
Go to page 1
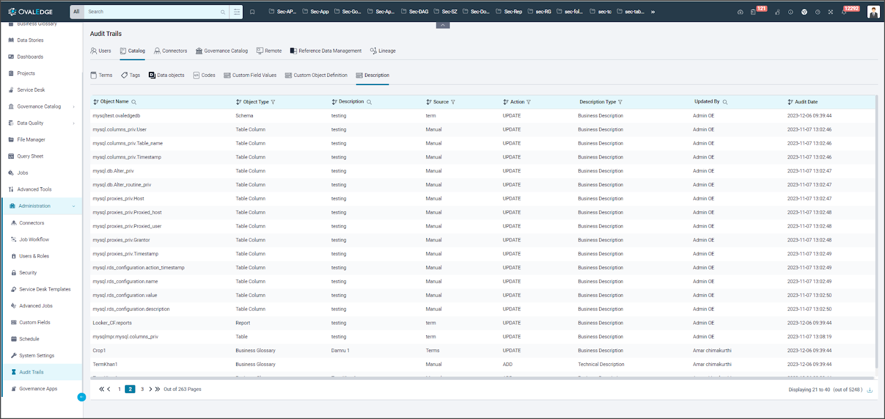[x=119, y=389]
